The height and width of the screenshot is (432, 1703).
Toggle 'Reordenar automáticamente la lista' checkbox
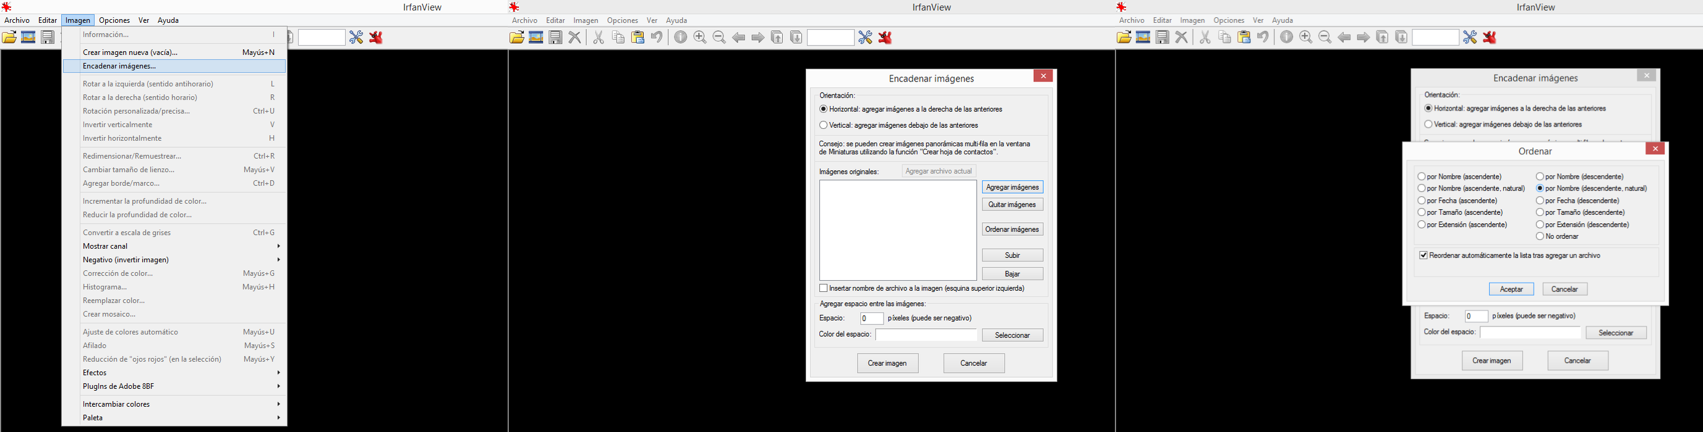pos(1423,255)
